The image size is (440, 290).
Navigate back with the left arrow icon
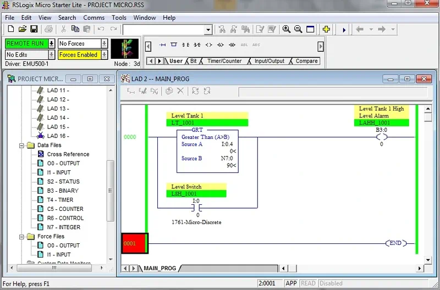(360, 29)
